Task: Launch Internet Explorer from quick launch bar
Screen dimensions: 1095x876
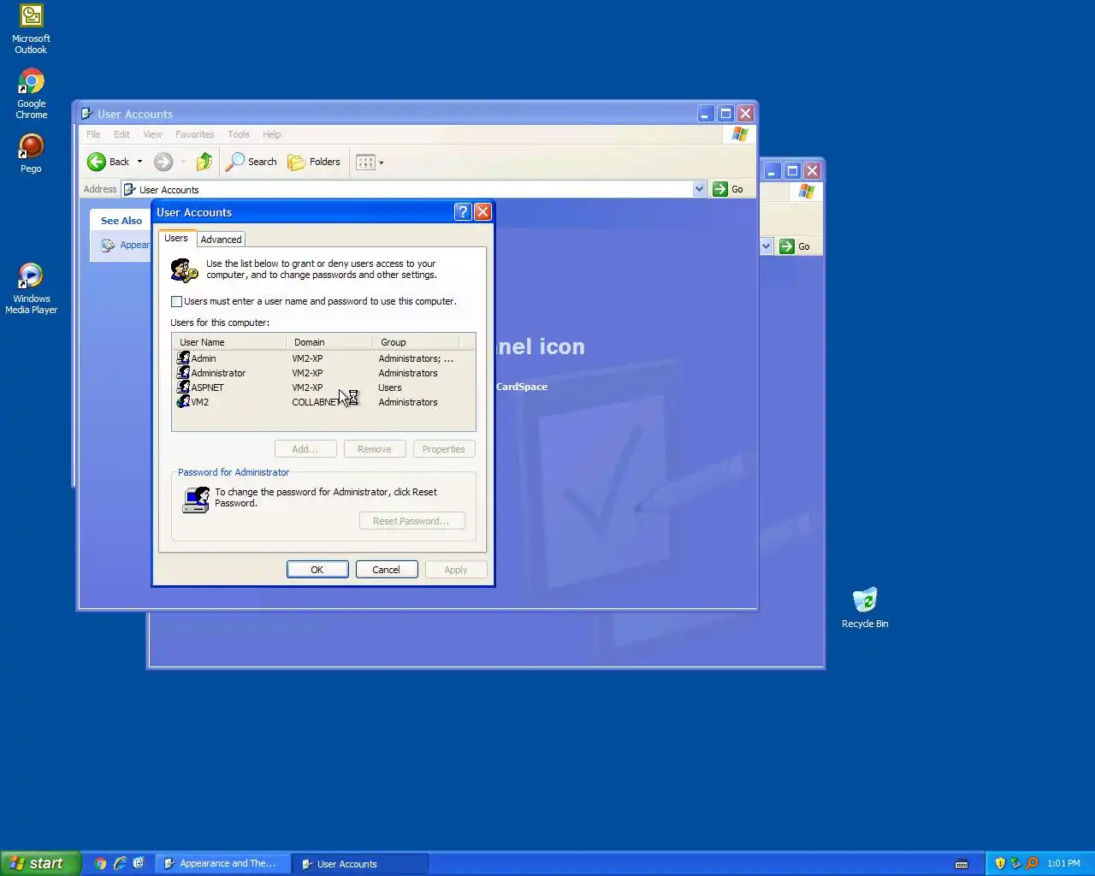Action: pyautogui.click(x=120, y=863)
